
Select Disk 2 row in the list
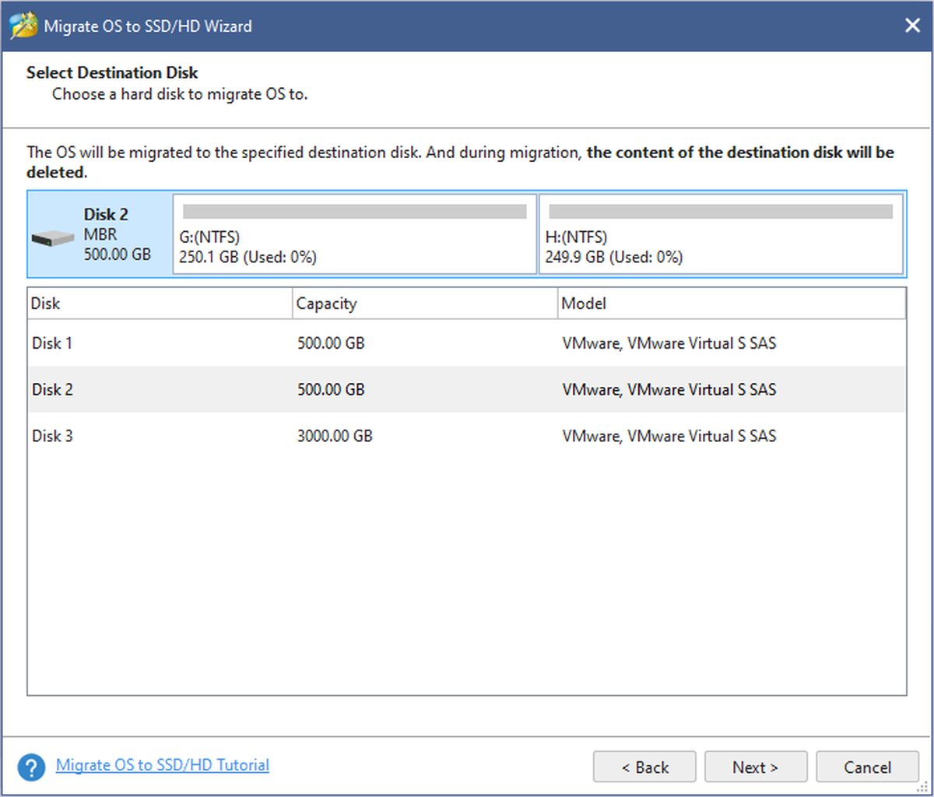[x=467, y=389]
